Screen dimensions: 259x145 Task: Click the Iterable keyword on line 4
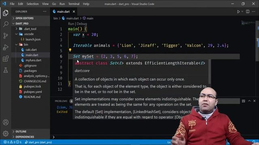pyautogui.click(x=82, y=46)
